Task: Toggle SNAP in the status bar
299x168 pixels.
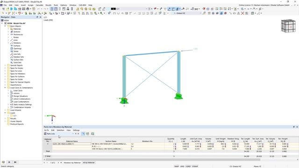Action: point(177,166)
